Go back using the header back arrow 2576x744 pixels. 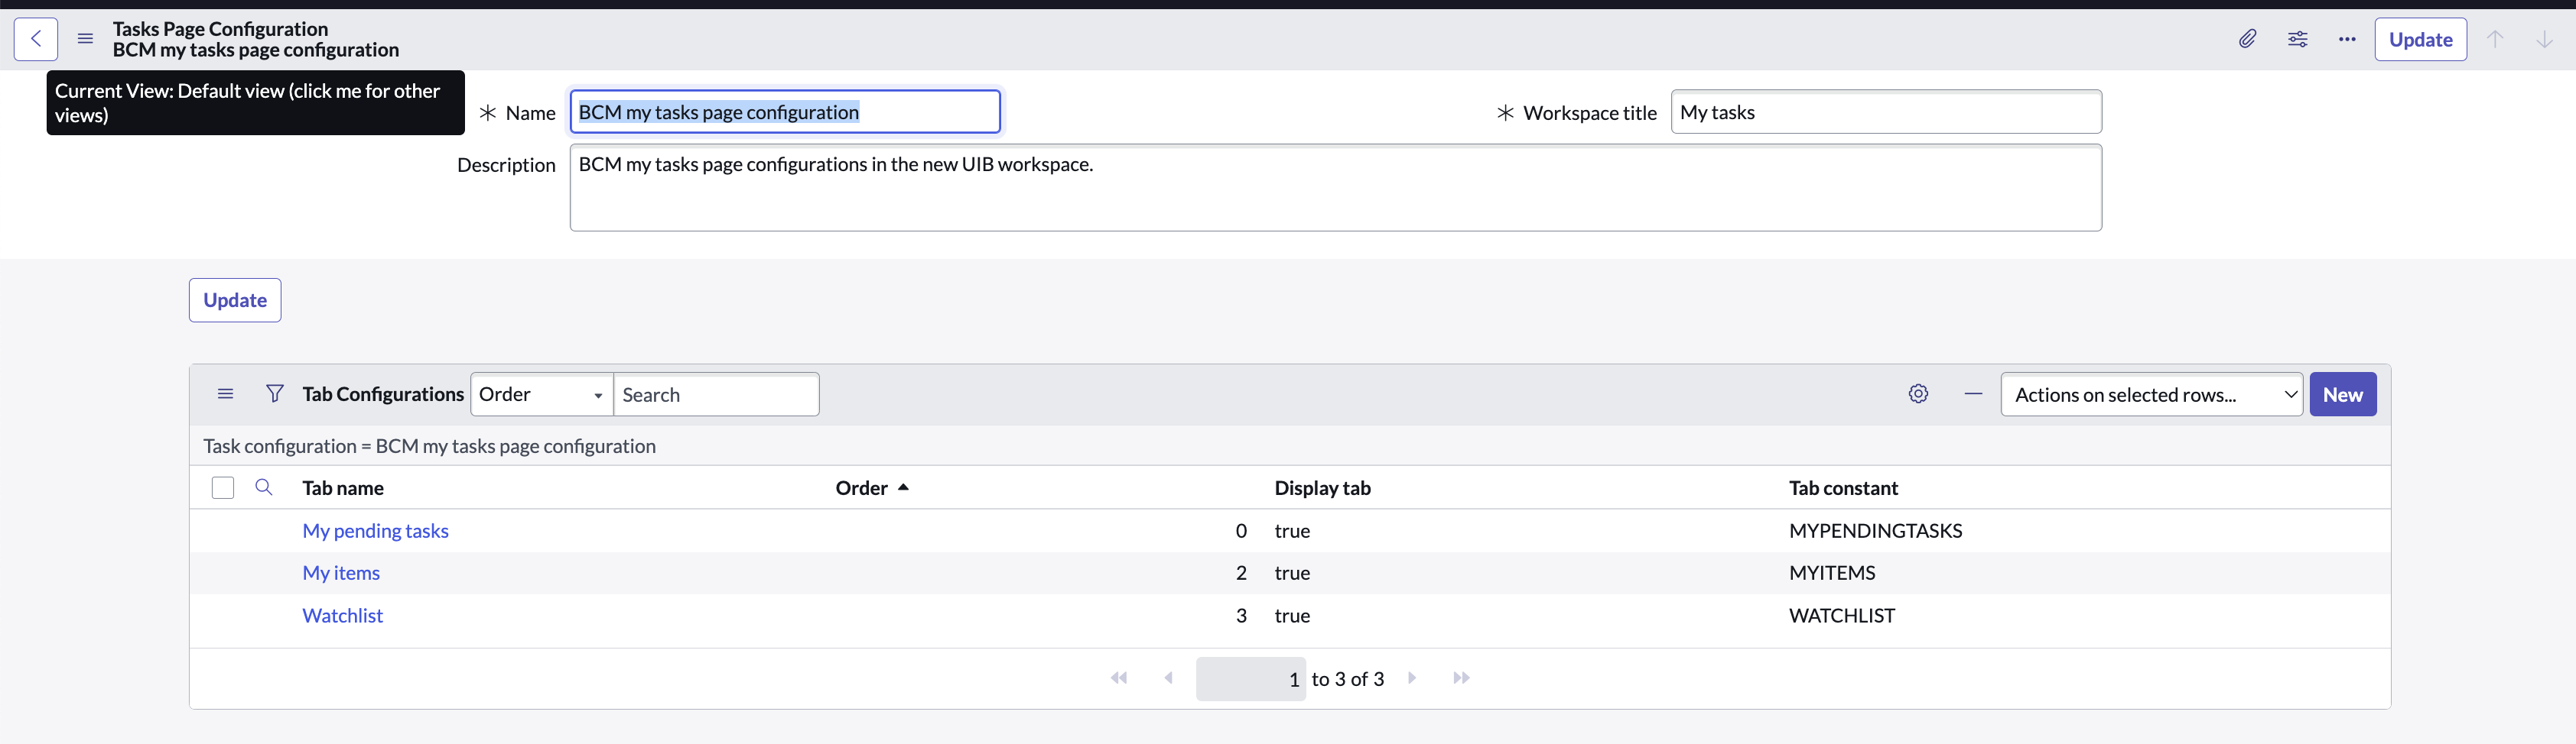coord(36,39)
